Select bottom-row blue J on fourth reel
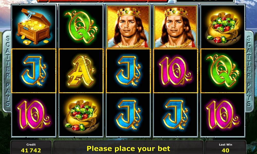This screenshot has width=257, height=154. [175, 115]
